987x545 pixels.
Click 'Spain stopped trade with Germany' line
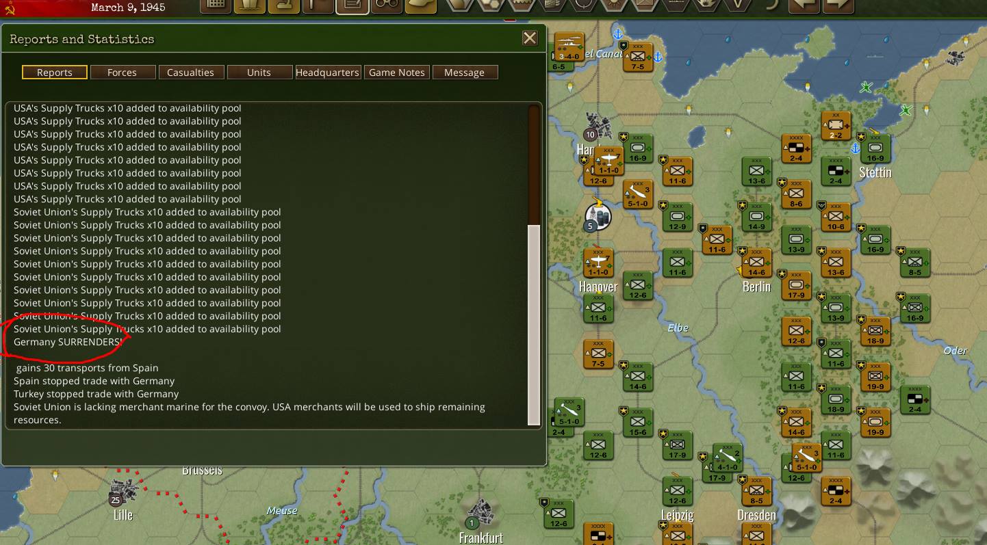[x=94, y=381]
